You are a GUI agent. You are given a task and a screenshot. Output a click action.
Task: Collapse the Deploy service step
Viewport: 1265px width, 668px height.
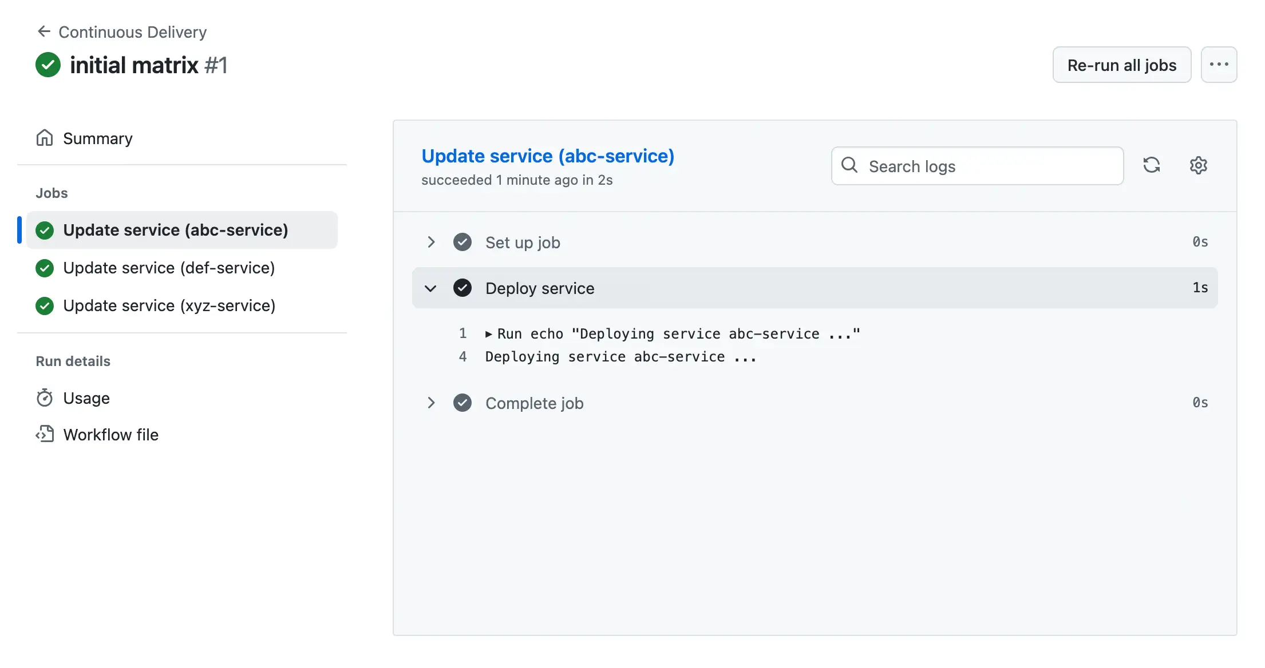click(431, 288)
